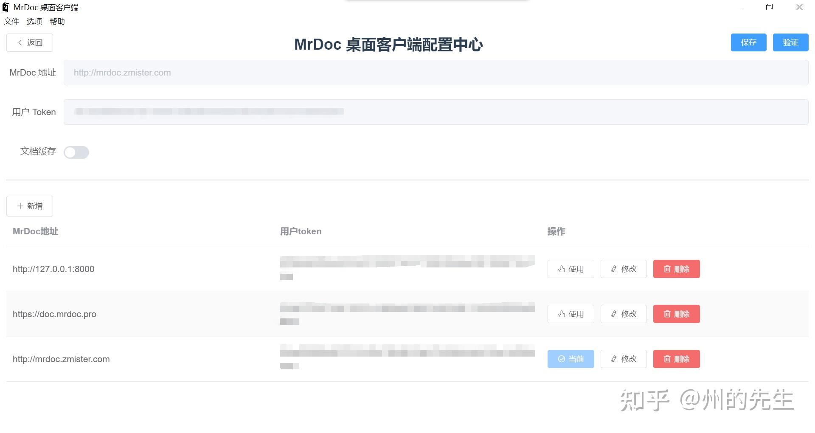
Task: Click the MrDoc app icon in the title bar
Action: click(x=6, y=7)
